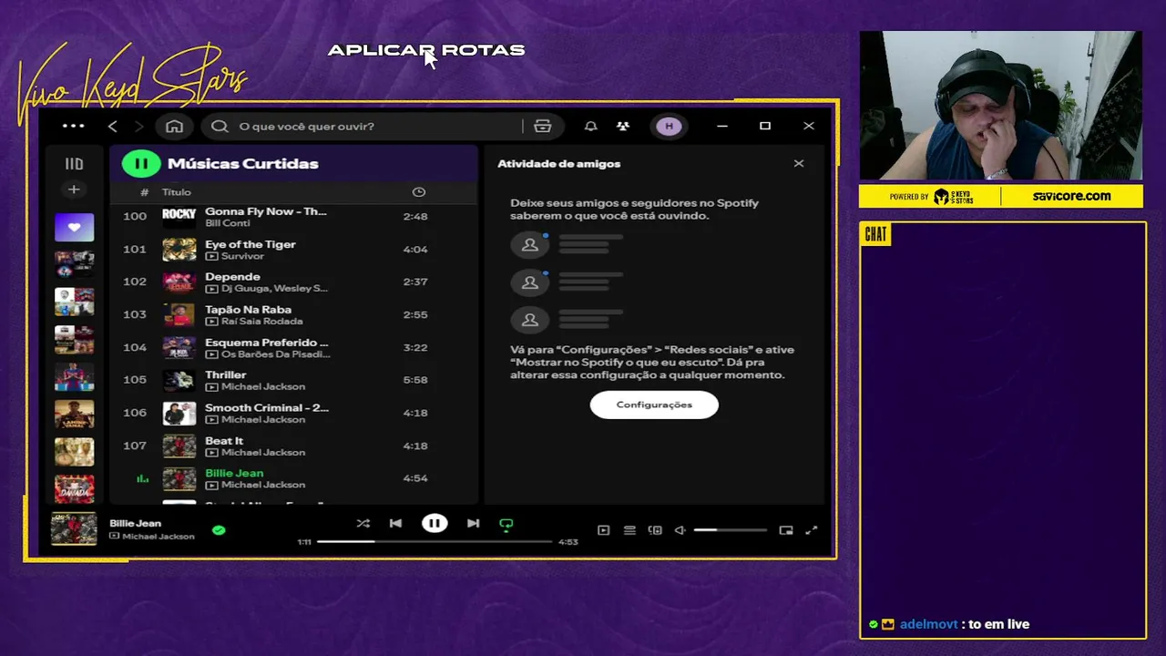The height and width of the screenshot is (656, 1166).
Task: Click the Rocky album cover on row 100
Action: click(x=179, y=217)
